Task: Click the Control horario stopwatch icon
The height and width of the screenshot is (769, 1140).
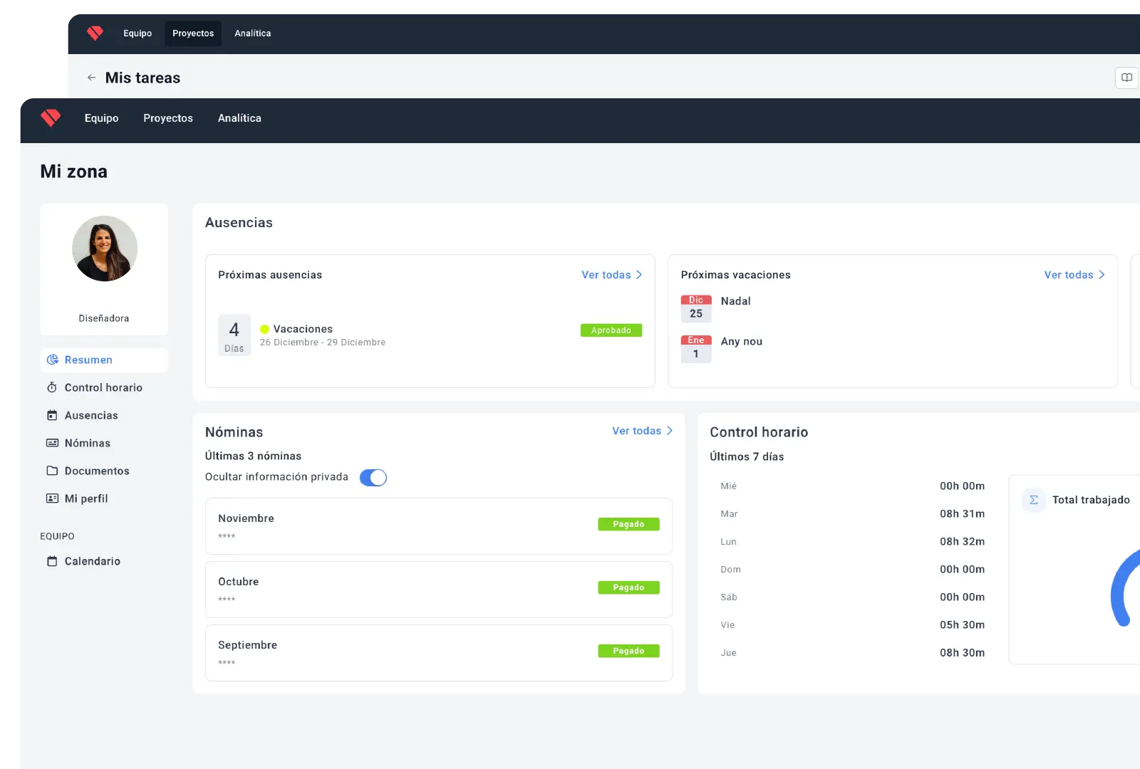Action: click(x=52, y=387)
